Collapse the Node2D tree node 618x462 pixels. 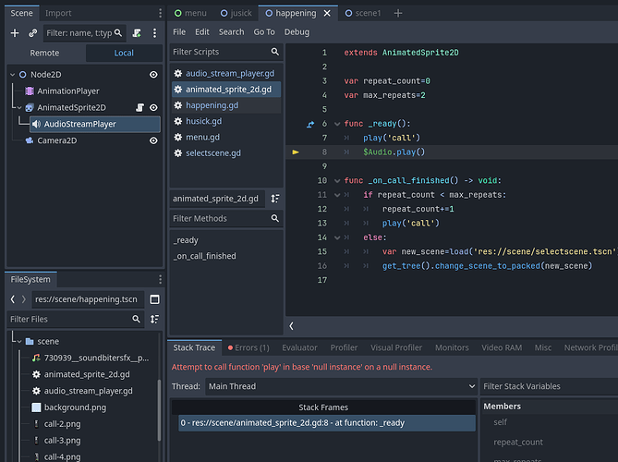pyautogui.click(x=13, y=75)
